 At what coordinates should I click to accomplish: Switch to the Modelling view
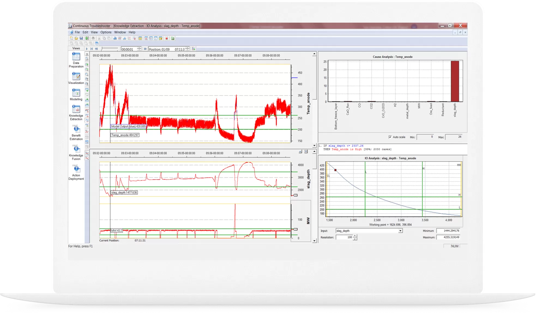pos(76,94)
